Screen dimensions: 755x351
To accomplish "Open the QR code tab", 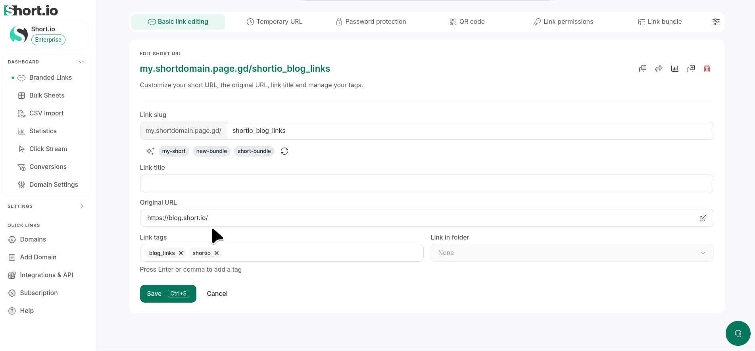I will (467, 22).
